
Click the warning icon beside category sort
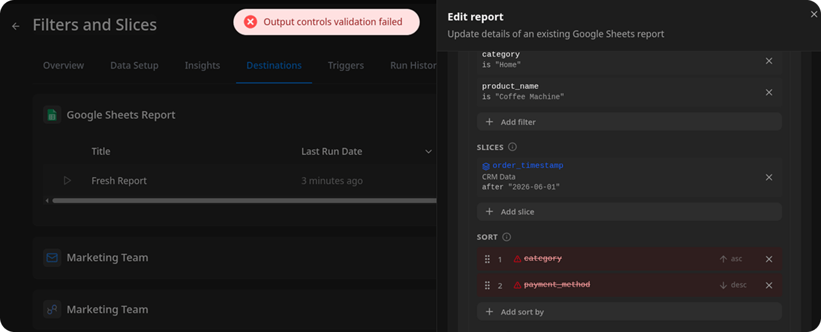point(517,259)
